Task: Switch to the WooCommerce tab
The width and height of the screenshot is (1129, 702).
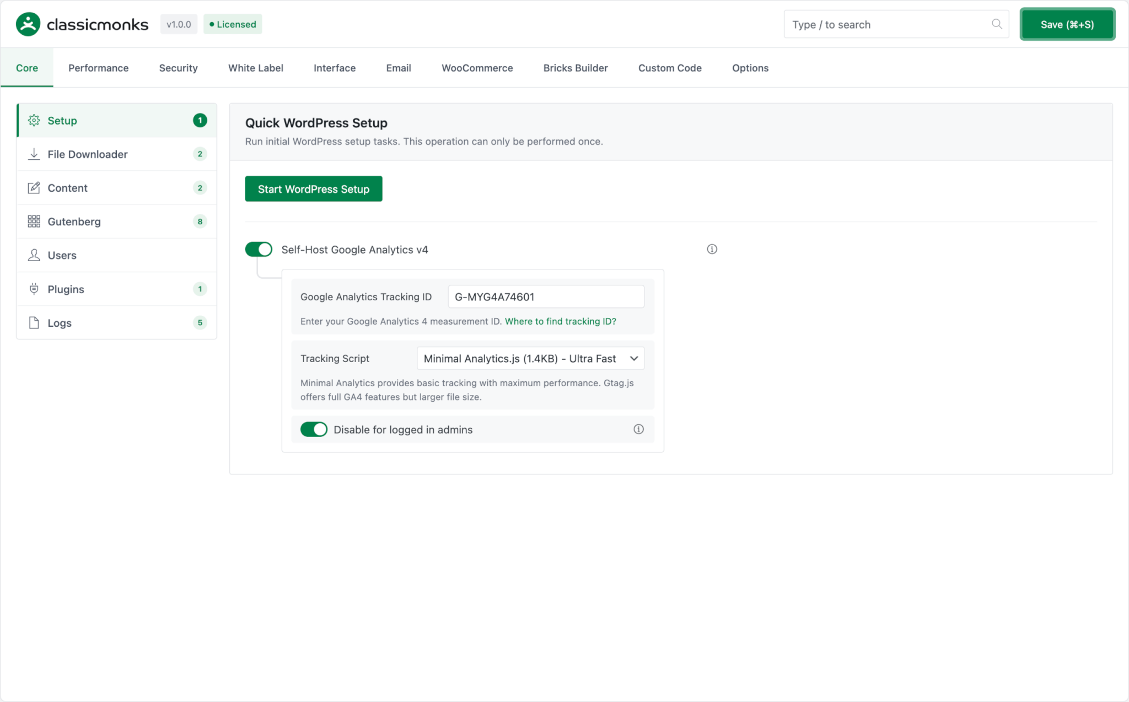Action: tap(477, 68)
